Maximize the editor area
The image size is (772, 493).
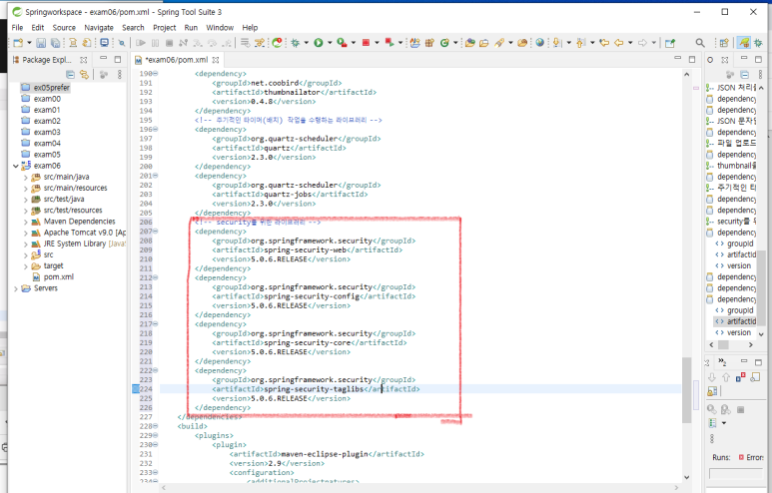pos(692,59)
